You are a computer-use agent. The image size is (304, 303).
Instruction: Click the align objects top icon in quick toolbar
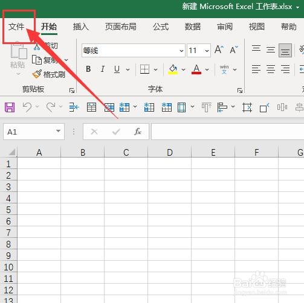pos(206,107)
